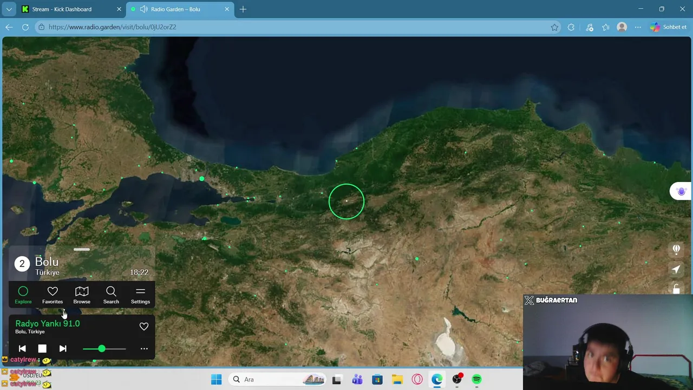Open the Settings menu of Radio Garden
The image size is (693, 390).
pyautogui.click(x=140, y=295)
